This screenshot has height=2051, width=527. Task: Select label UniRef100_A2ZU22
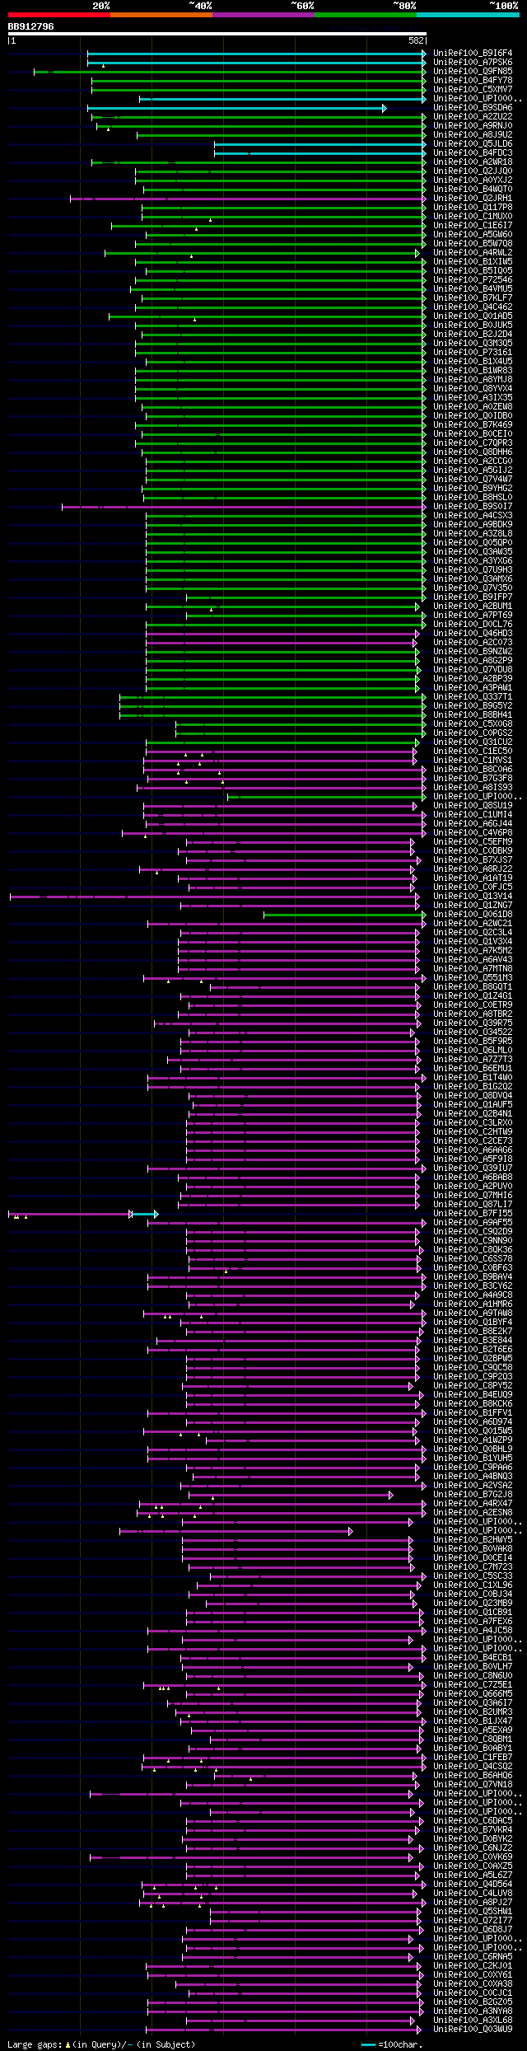pos(473,117)
